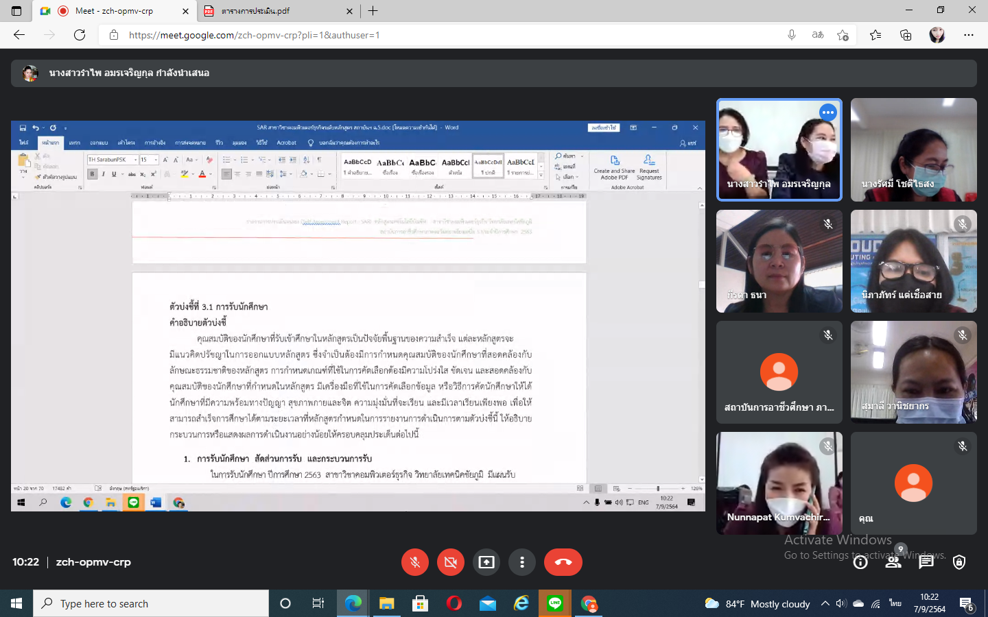
Task: Click the translate page icon in address bar
Action: point(817,35)
